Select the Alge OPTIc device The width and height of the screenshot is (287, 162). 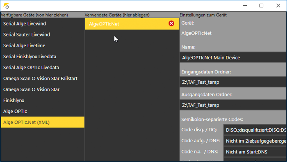coord(43,112)
